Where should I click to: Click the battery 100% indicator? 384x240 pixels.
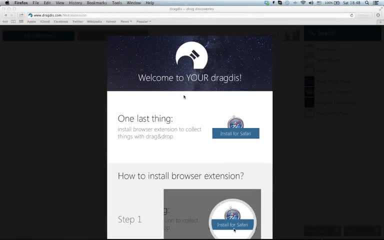point(332,3)
